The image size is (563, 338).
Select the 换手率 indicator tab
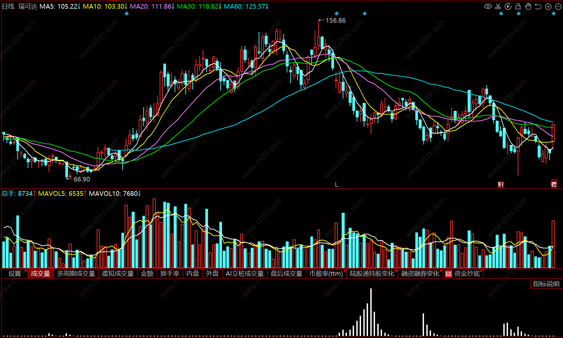tap(170, 273)
